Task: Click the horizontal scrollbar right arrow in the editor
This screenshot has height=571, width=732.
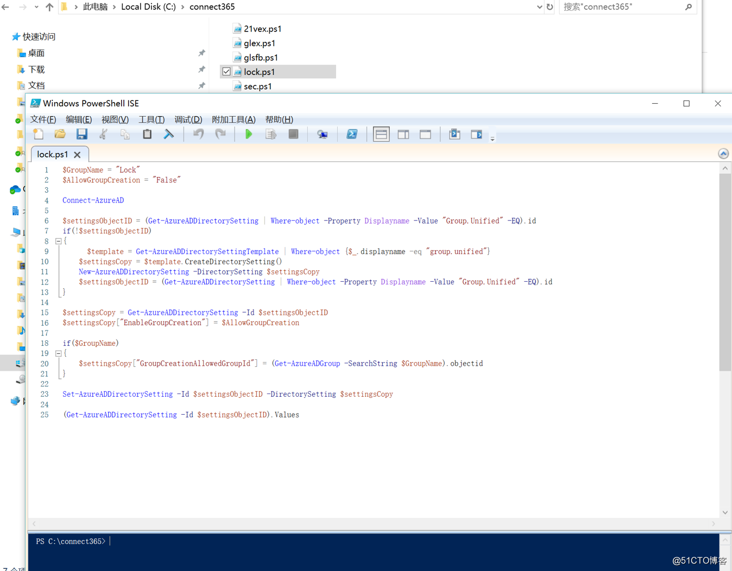Action: click(x=714, y=524)
